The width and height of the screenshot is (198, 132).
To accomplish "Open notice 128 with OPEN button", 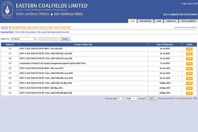I will tap(189, 69).
